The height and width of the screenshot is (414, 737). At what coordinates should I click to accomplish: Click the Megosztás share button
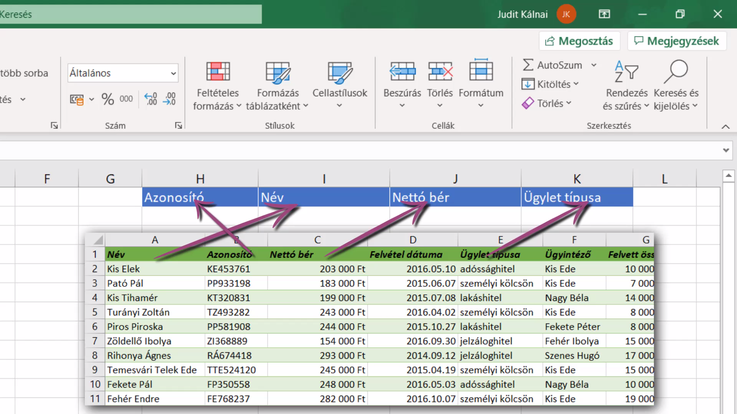(x=580, y=41)
